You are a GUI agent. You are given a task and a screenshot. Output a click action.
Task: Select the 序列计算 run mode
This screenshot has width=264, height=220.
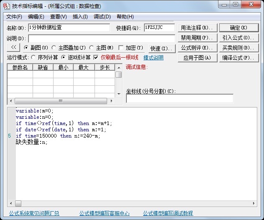click(x=33, y=57)
